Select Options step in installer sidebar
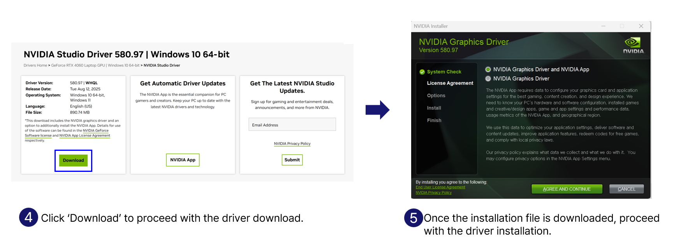 click(x=436, y=96)
